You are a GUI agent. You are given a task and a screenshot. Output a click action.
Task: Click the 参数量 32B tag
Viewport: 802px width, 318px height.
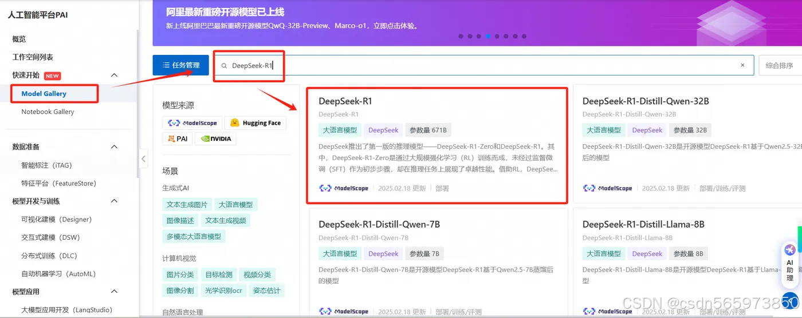(690, 130)
